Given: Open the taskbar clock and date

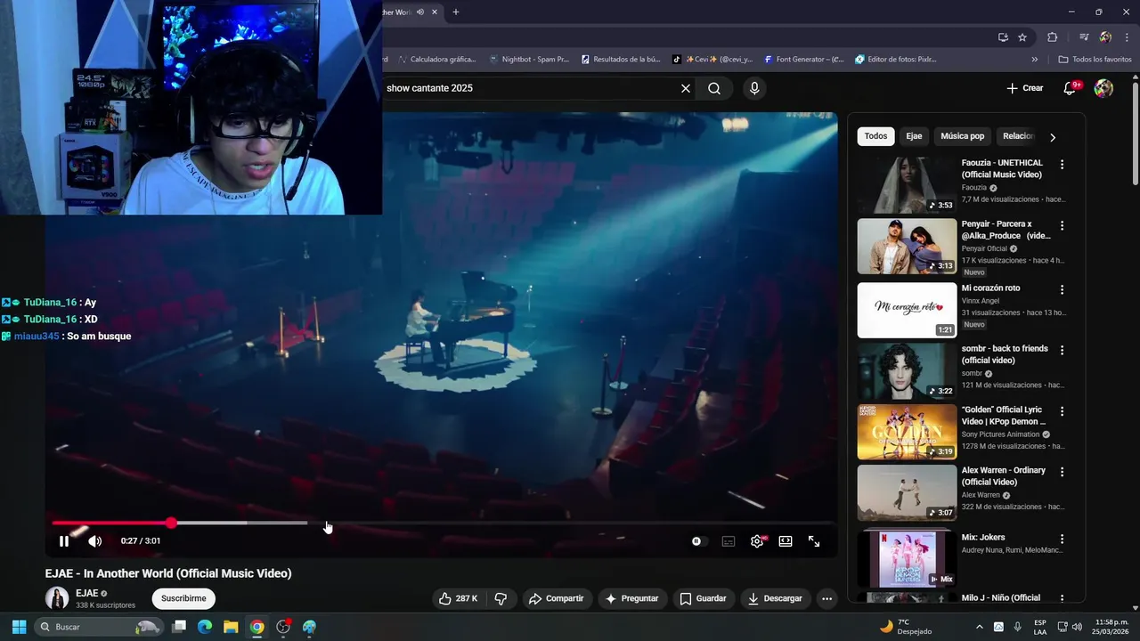Looking at the screenshot, I should click(1112, 627).
